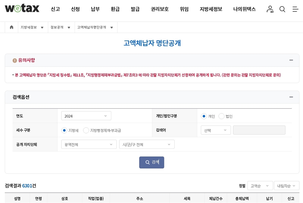Click the 검색어 text input field

259,130
